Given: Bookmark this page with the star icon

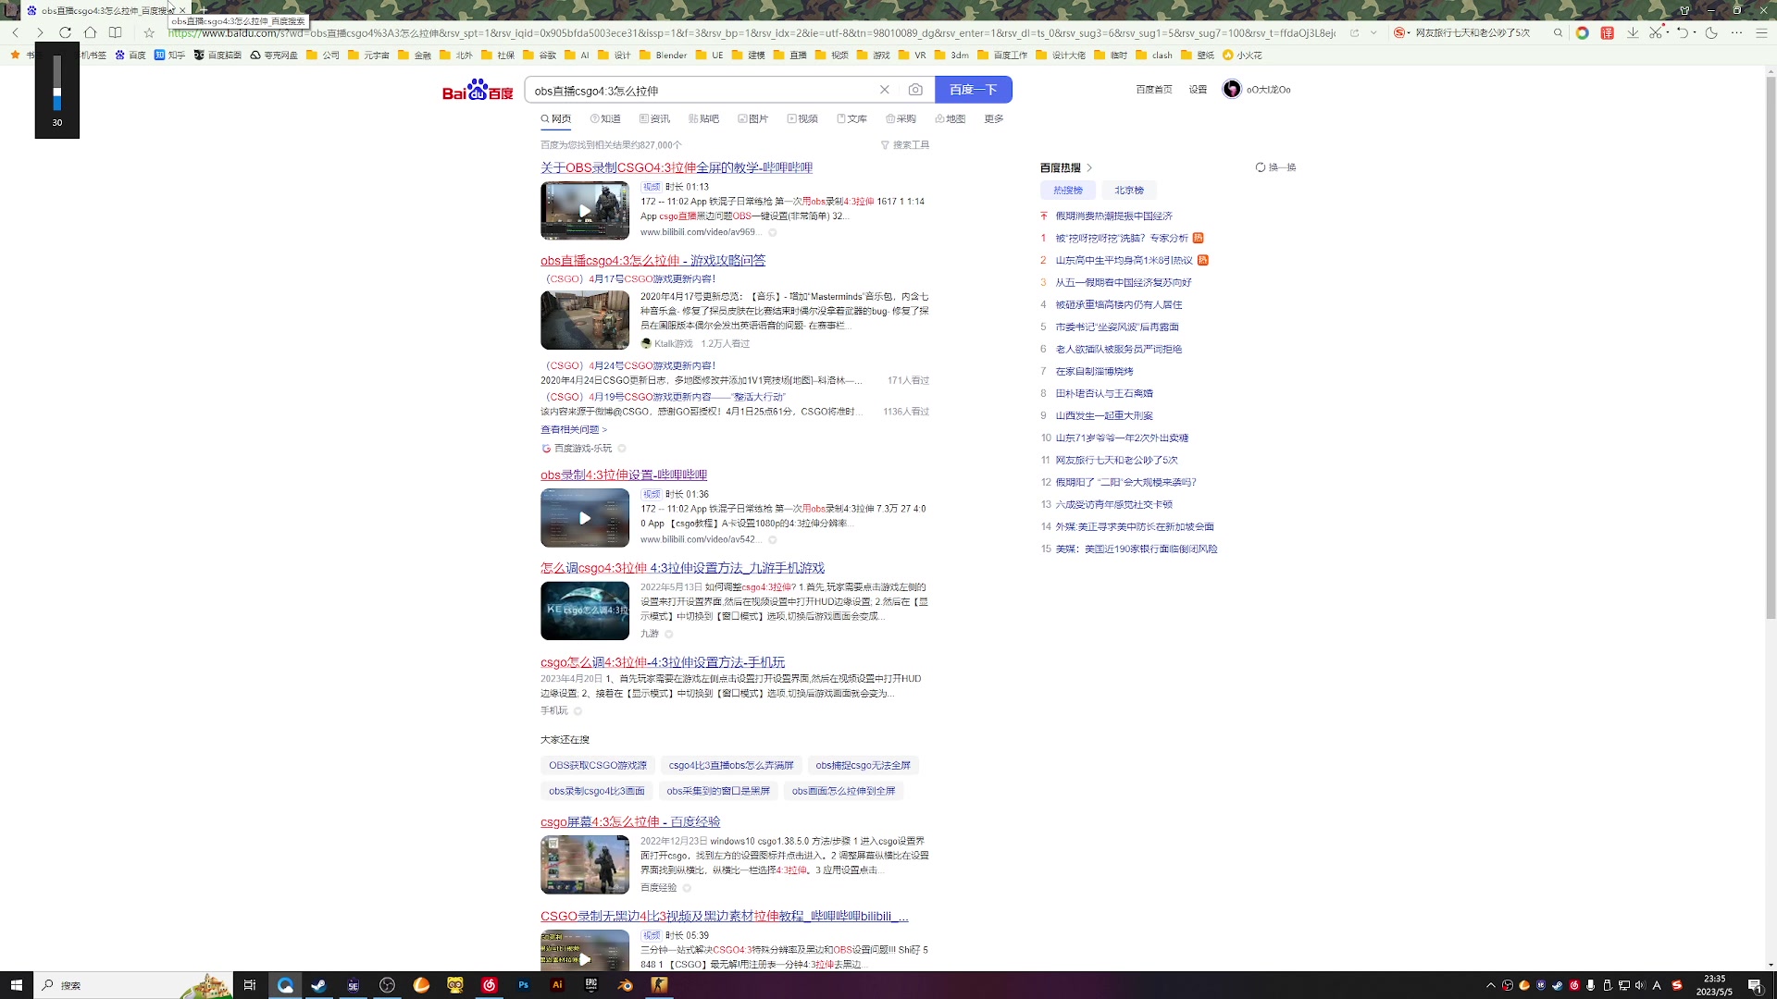Looking at the screenshot, I should tap(149, 32).
